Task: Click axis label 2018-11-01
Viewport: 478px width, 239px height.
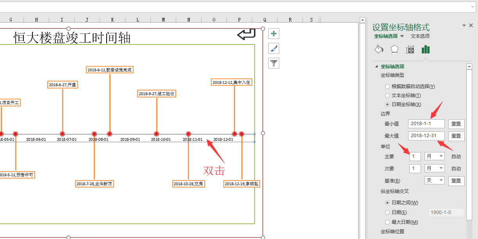Action: click(x=193, y=139)
